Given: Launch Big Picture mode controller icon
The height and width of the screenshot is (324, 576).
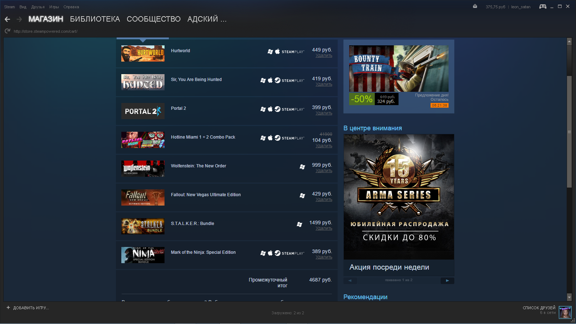Looking at the screenshot, I should point(543,6).
